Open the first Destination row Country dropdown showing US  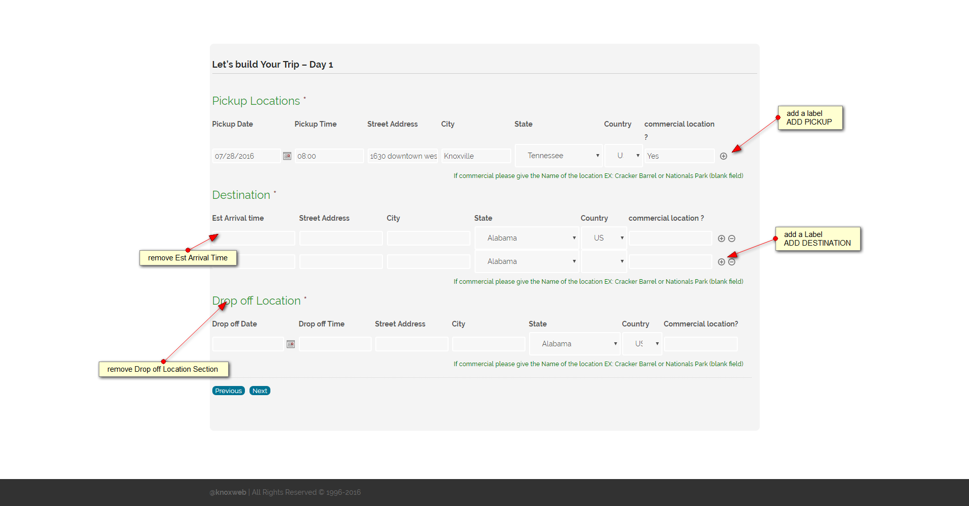(604, 238)
